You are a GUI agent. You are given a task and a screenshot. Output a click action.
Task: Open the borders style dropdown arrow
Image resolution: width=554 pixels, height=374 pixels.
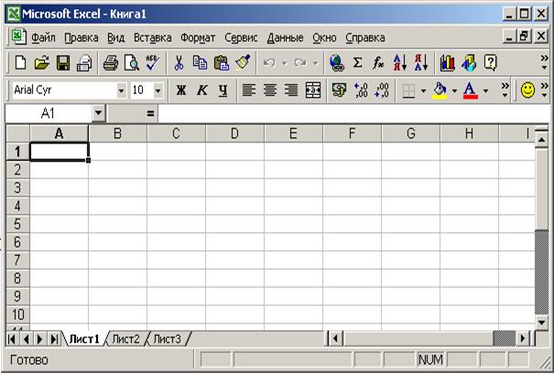click(423, 91)
